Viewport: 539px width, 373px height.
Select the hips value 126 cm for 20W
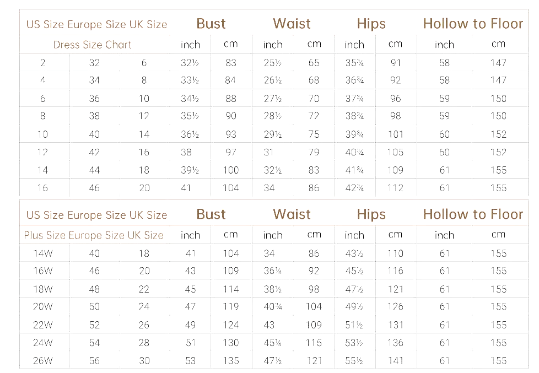pyautogui.click(x=395, y=307)
